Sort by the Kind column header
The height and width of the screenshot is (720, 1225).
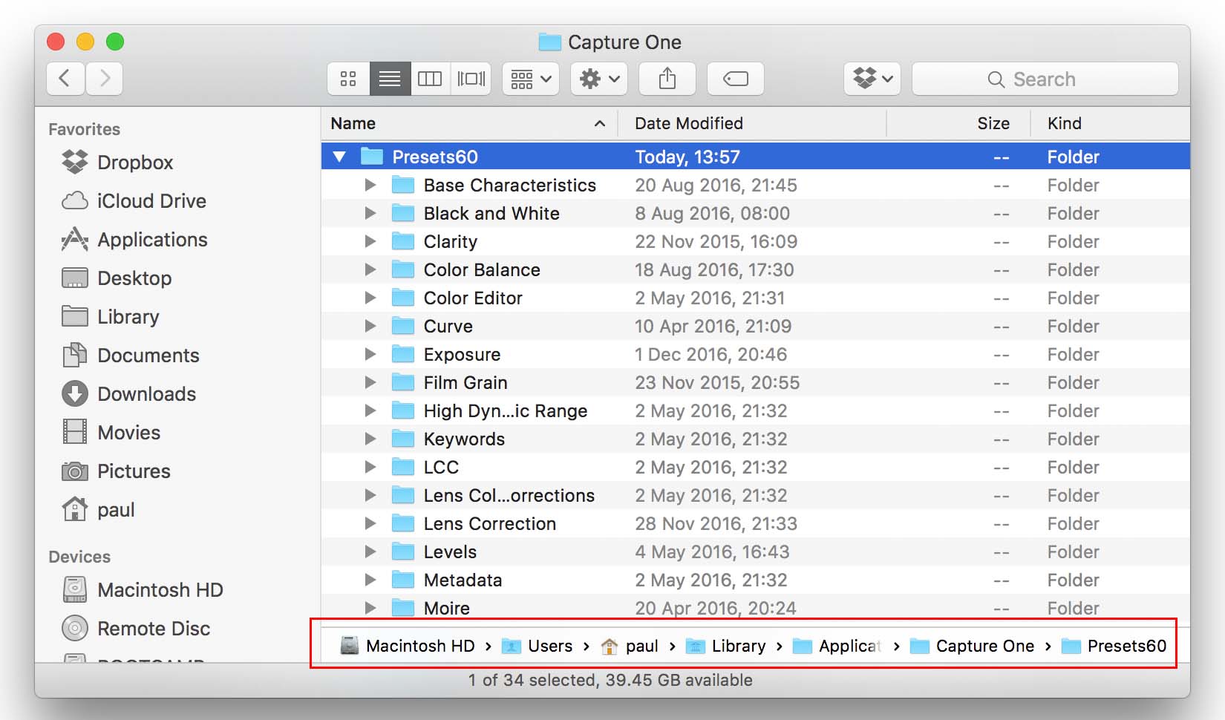(x=1111, y=123)
